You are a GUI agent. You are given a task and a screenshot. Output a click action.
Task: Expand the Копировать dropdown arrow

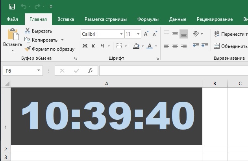click(62, 40)
